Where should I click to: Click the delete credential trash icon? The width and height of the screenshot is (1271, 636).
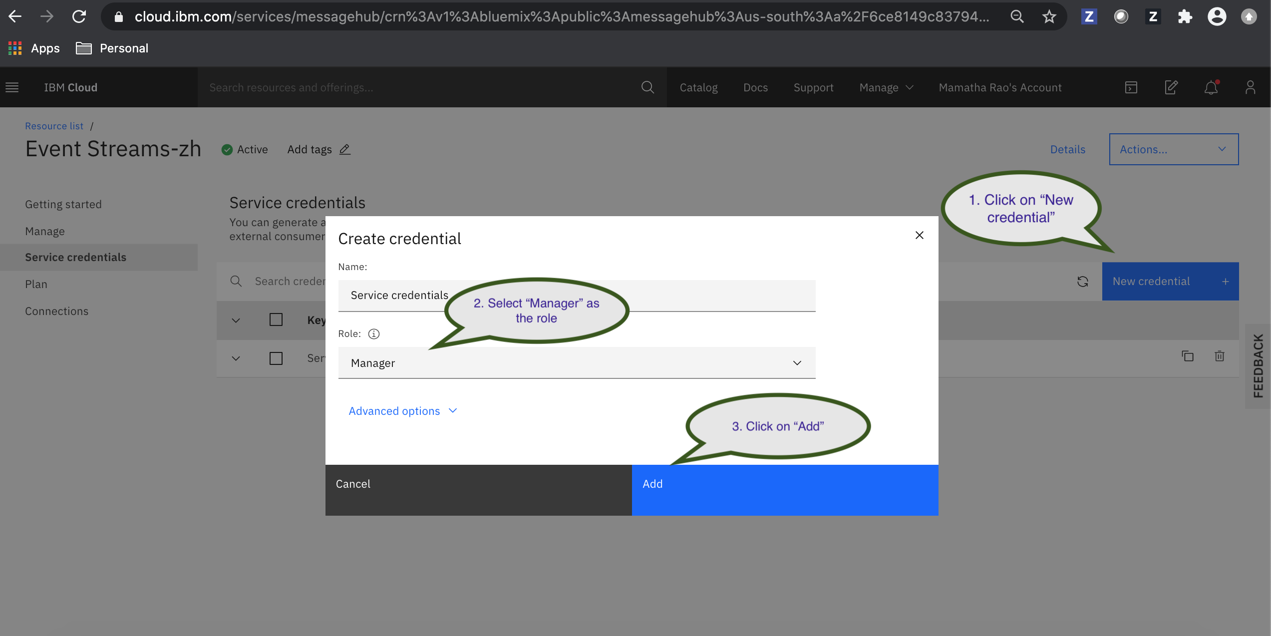[x=1220, y=356]
